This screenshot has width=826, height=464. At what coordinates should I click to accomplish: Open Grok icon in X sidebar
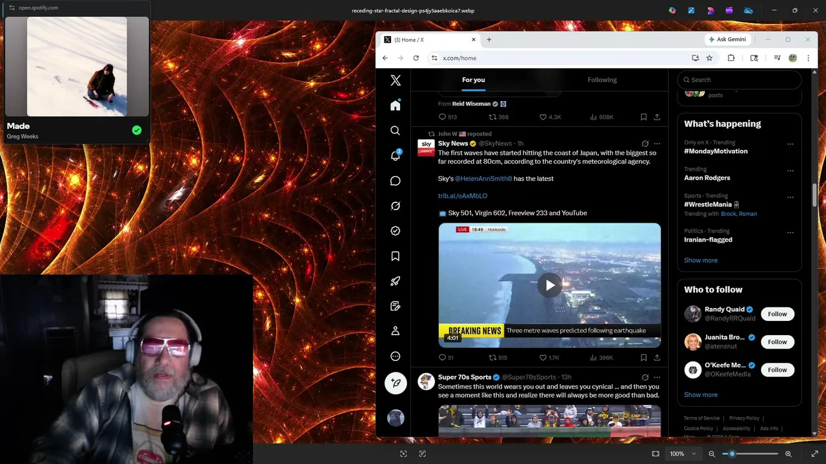[396, 206]
